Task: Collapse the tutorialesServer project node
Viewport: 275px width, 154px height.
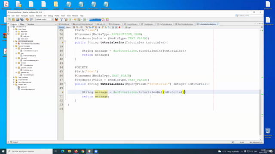Action: (11, 27)
